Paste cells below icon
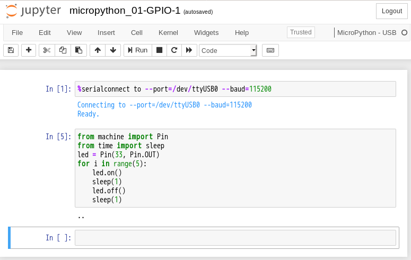 78,50
